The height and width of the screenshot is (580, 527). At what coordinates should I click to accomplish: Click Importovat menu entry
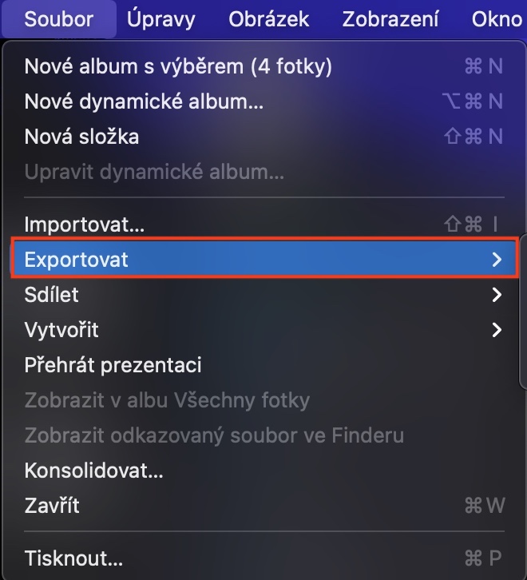click(85, 224)
